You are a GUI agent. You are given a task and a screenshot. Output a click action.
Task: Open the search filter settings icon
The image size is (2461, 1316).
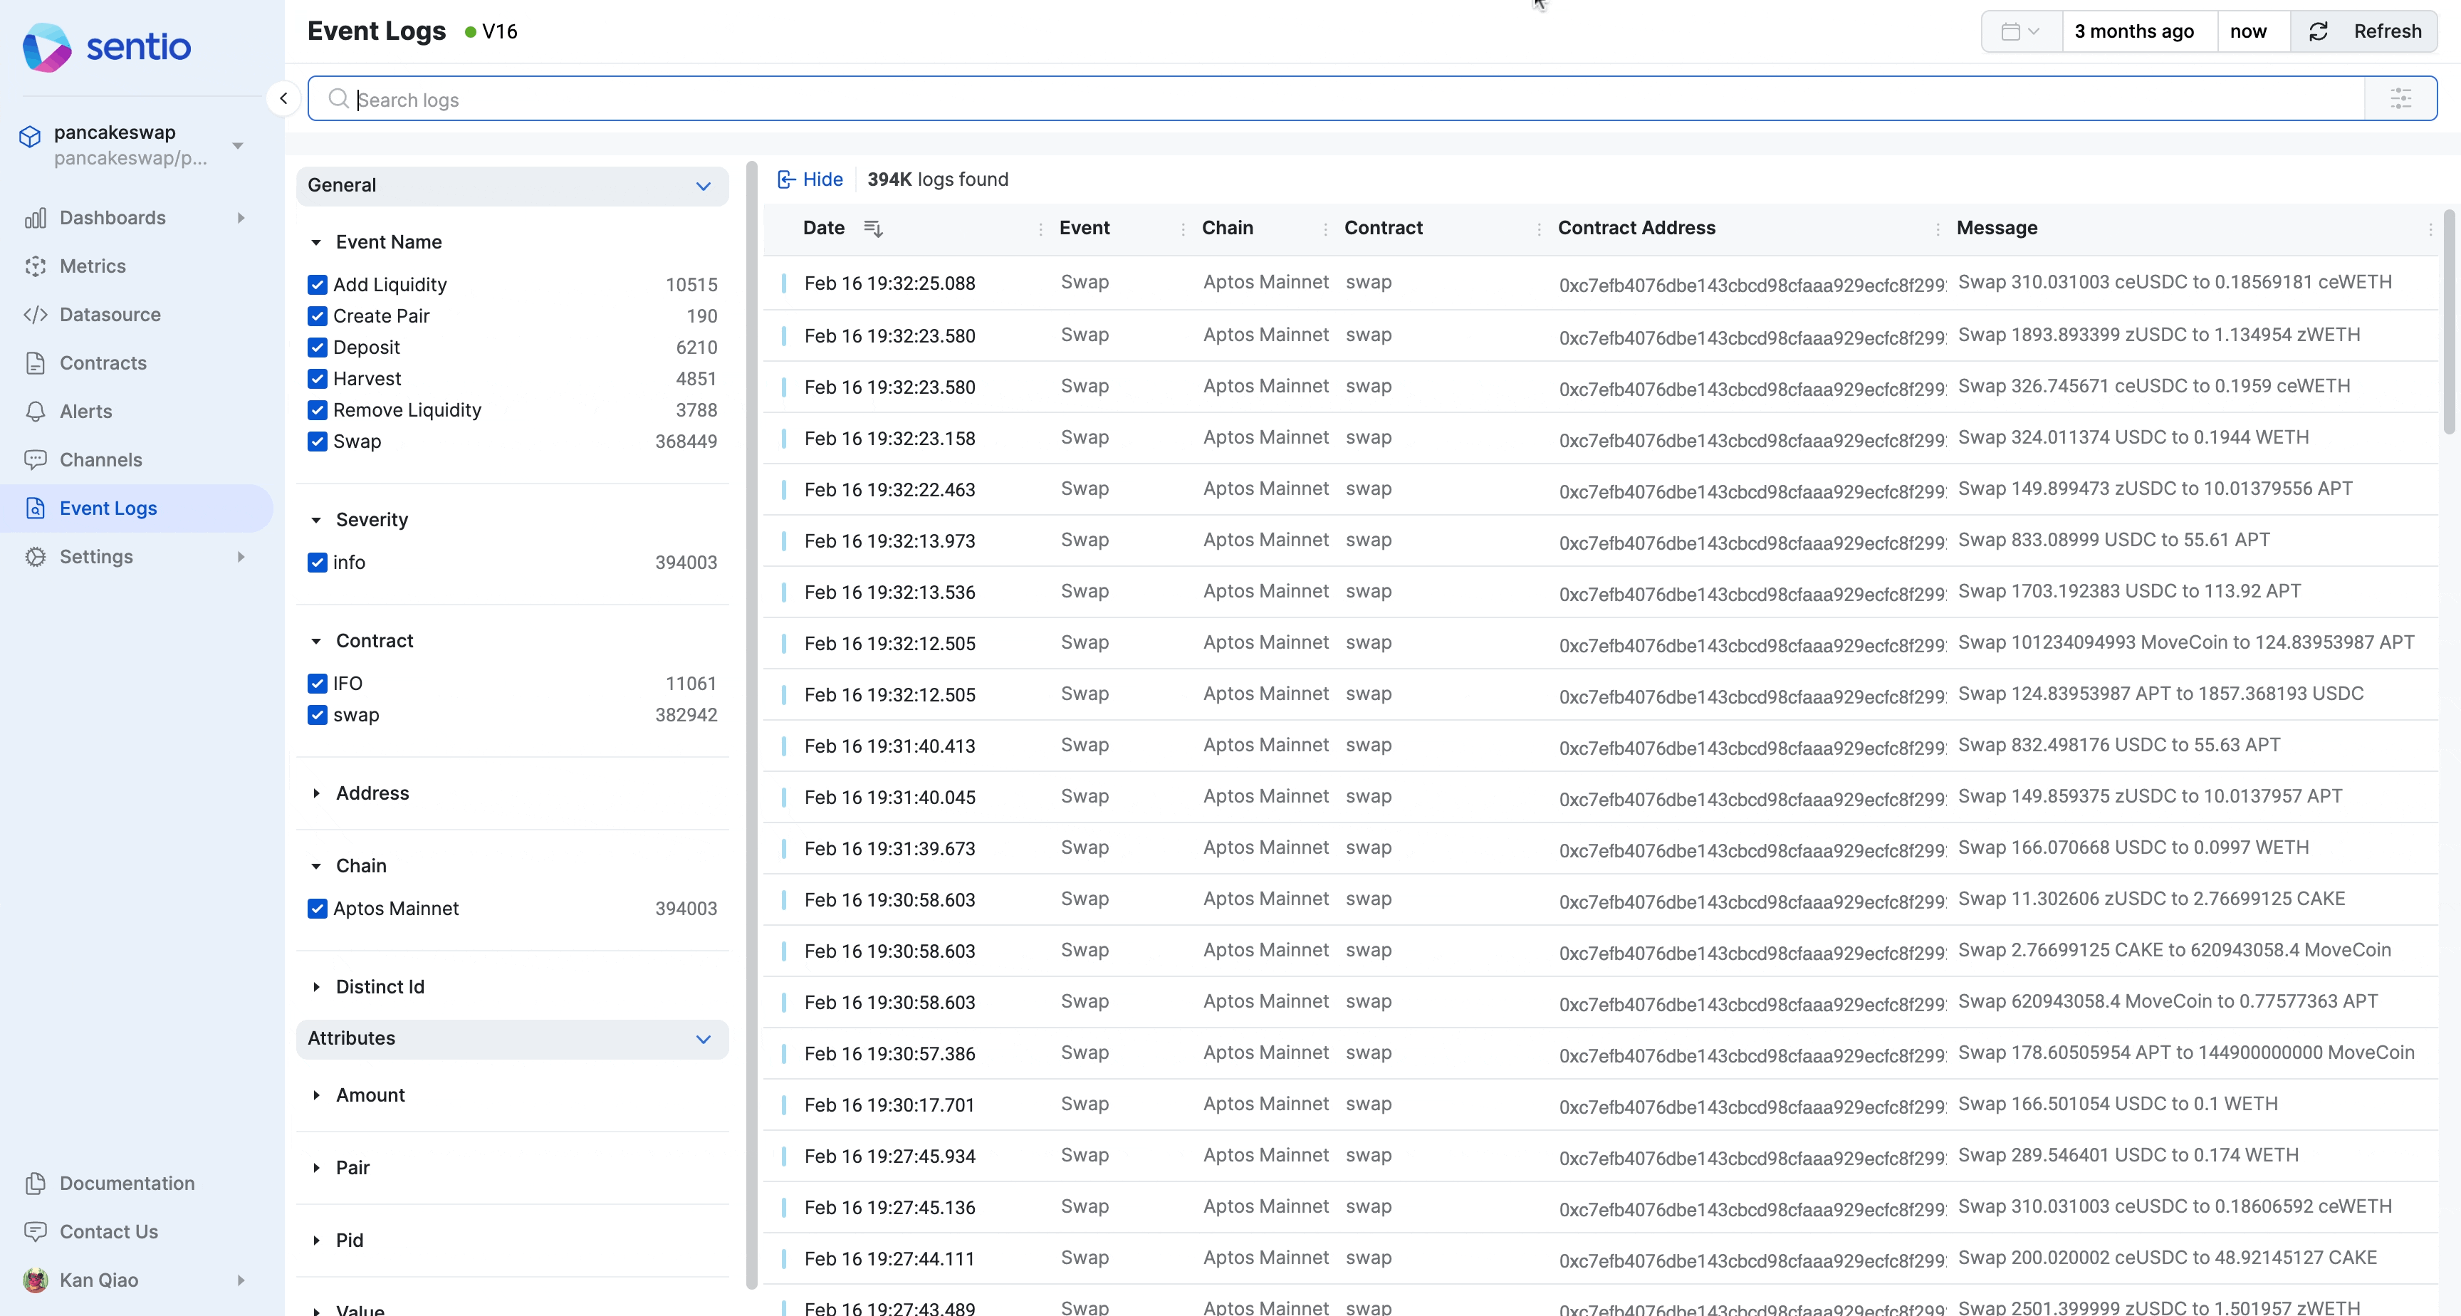click(x=2400, y=98)
